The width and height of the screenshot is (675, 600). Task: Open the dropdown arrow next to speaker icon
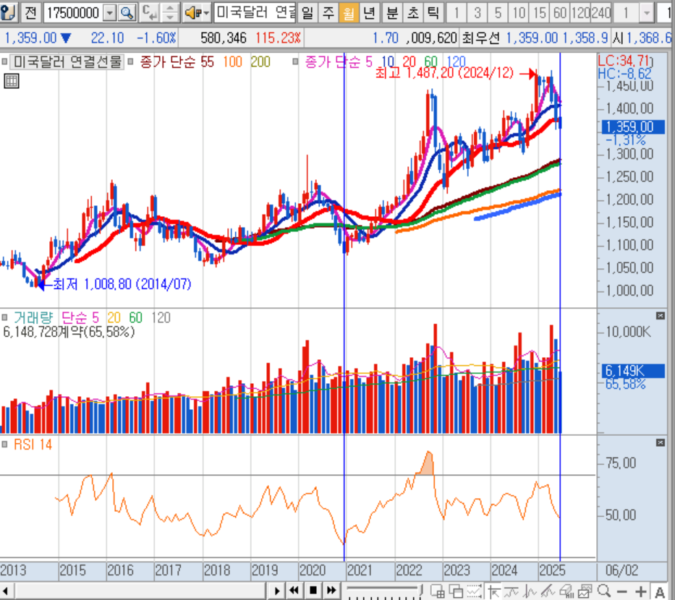pyautogui.click(x=206, y=12)
